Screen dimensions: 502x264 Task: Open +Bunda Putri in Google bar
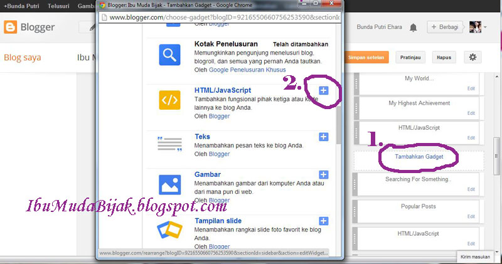pyautogui.click(x=21, y=6)
